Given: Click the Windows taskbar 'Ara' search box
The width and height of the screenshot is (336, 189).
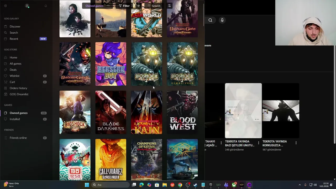Looking at the screenshot, I should click(111, 185).
